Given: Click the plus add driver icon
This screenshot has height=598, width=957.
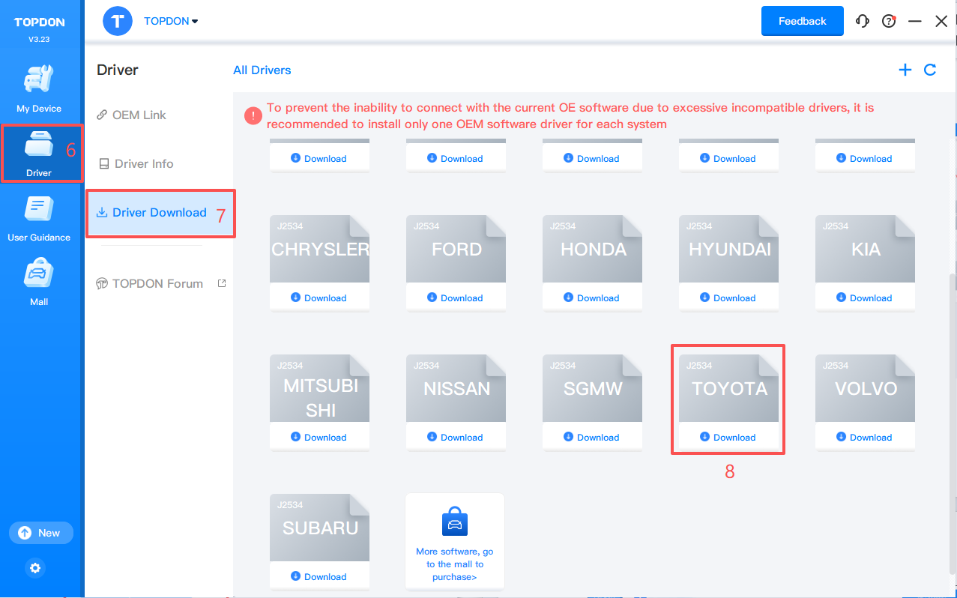Looking at the screenshot, I should pyautogui.click(x=905, y=70).
